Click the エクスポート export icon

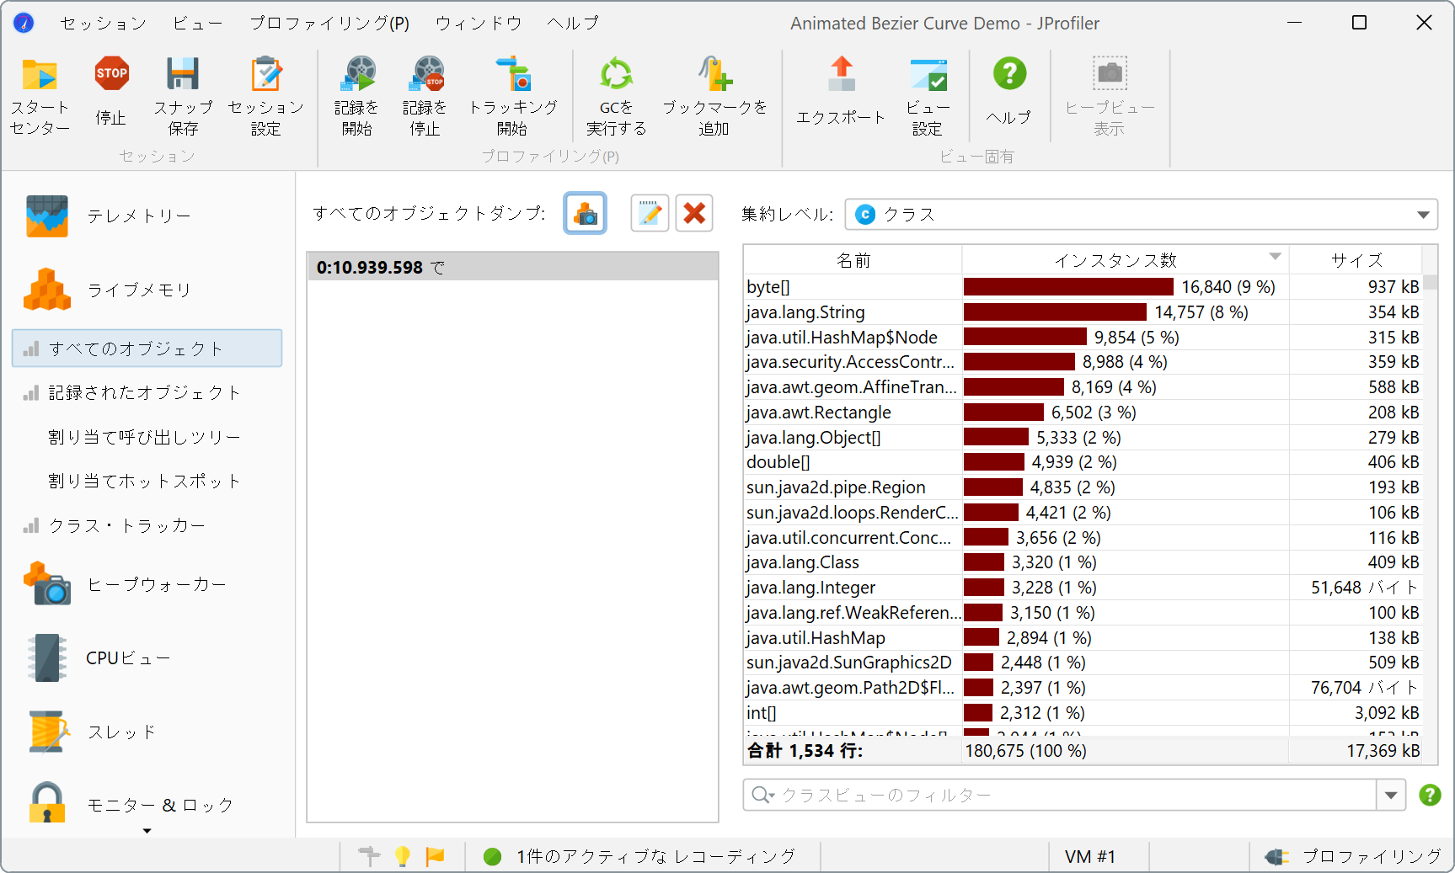coord(841,91)
